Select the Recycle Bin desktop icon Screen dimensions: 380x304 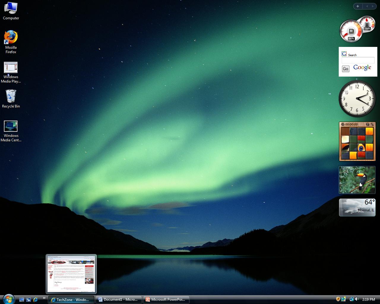tap(11, 99)
